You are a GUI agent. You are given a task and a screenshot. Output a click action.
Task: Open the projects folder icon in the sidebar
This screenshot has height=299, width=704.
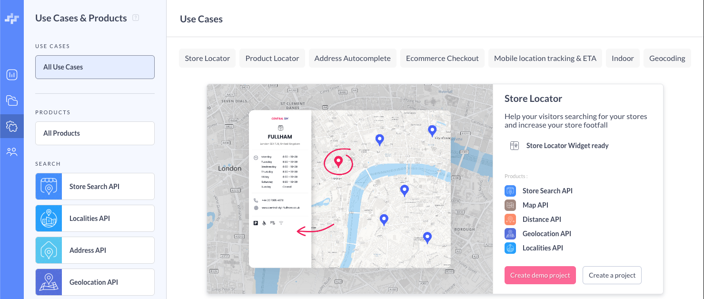(12, 100)
